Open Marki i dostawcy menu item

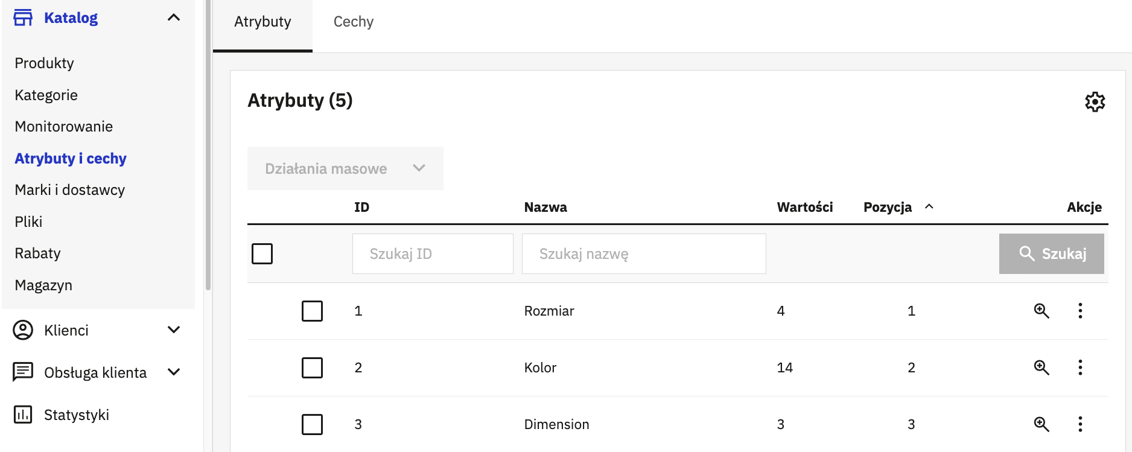[70, 190]
